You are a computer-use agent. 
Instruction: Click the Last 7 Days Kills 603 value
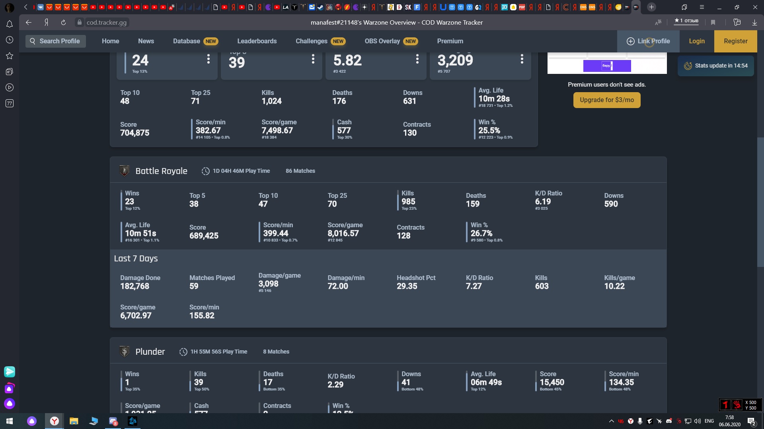point(542,286)
